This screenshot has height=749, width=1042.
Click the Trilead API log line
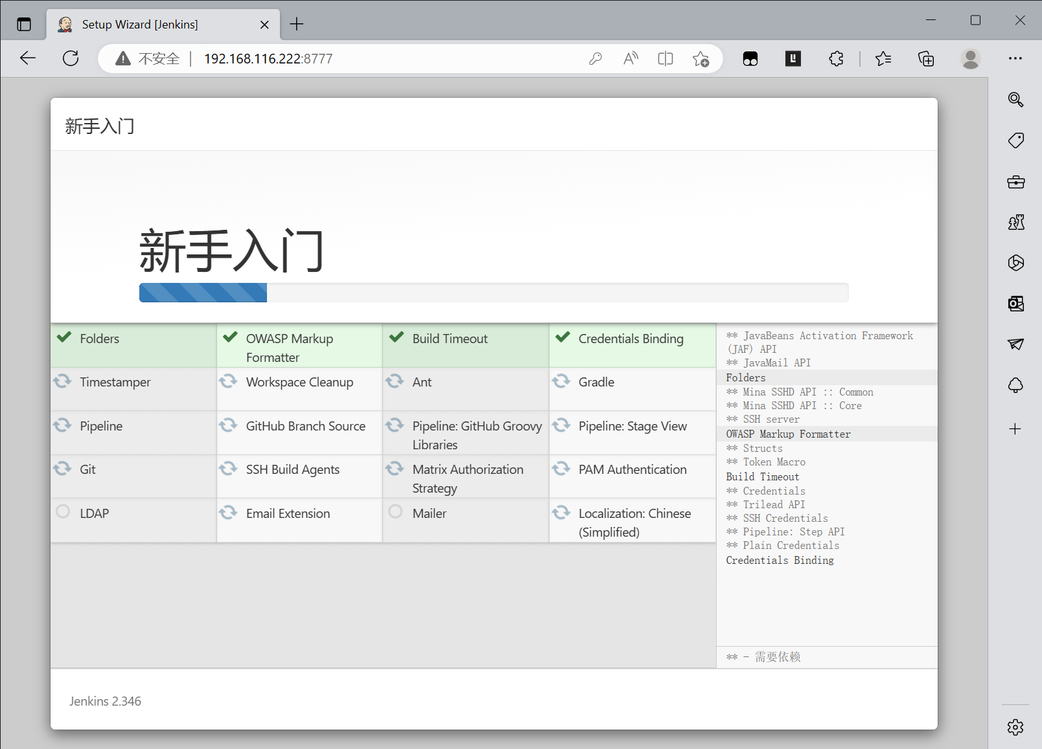(766, 505)
